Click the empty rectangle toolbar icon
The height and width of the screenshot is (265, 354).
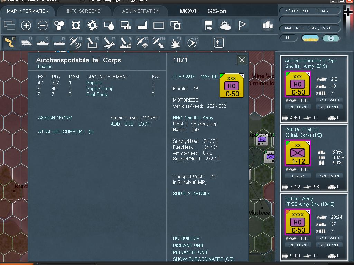[159, 25]
